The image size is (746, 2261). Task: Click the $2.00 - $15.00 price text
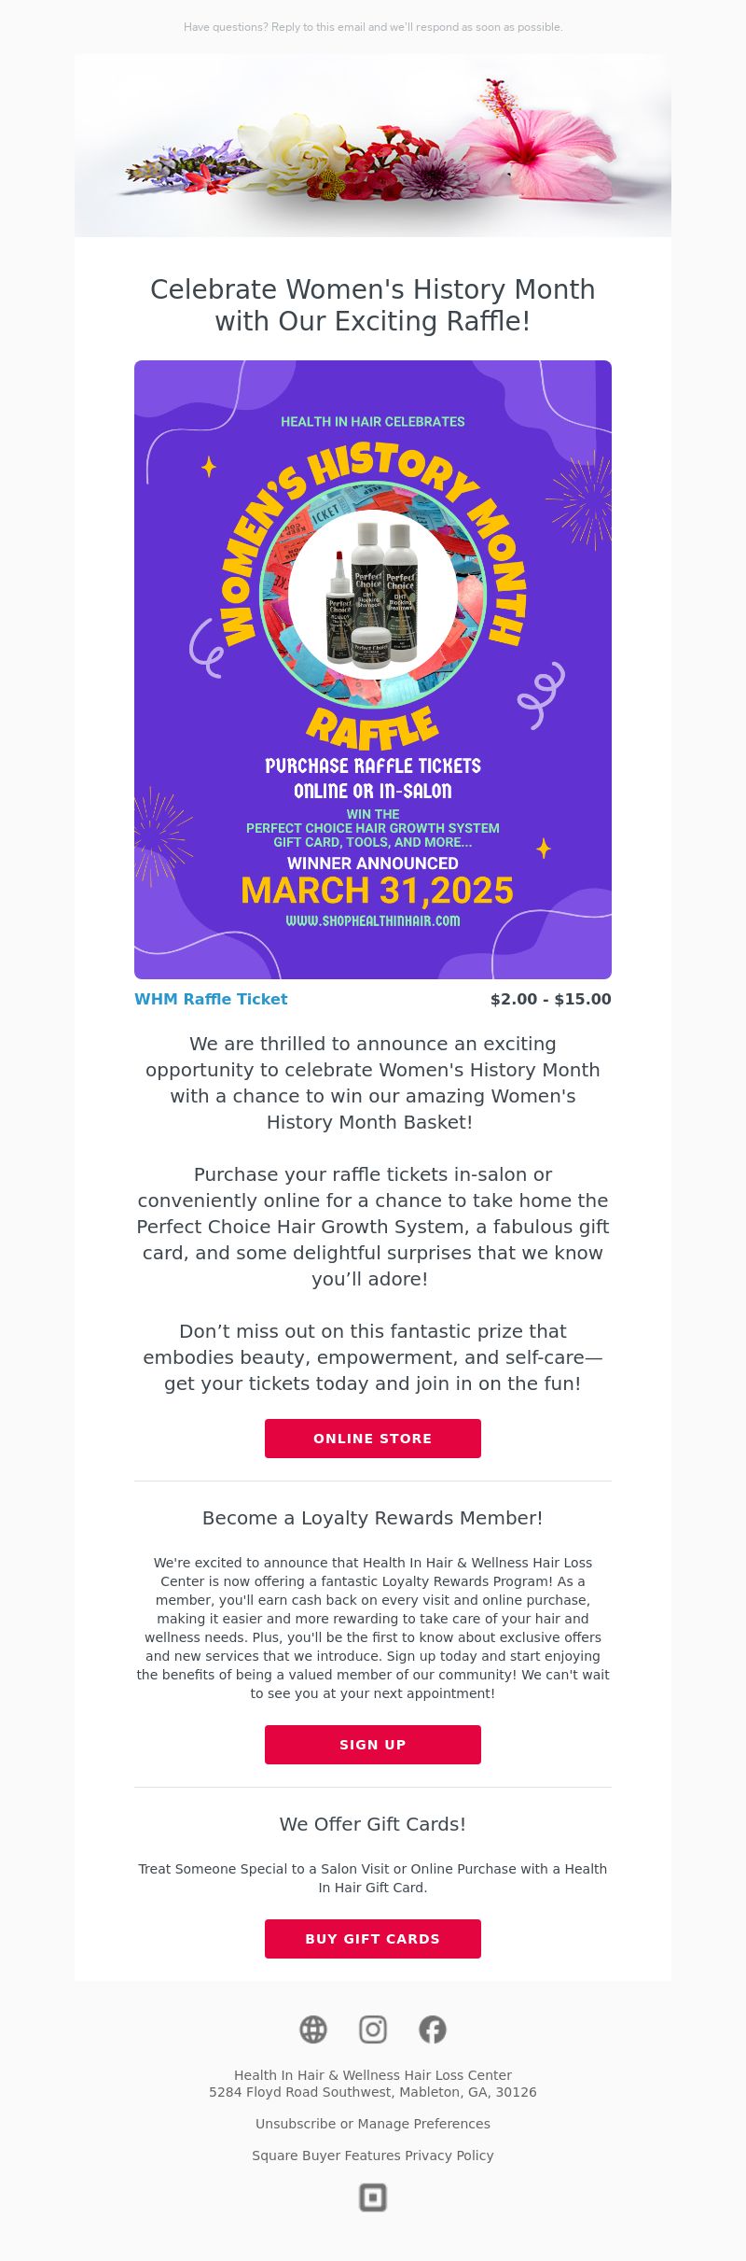(551, 999)
